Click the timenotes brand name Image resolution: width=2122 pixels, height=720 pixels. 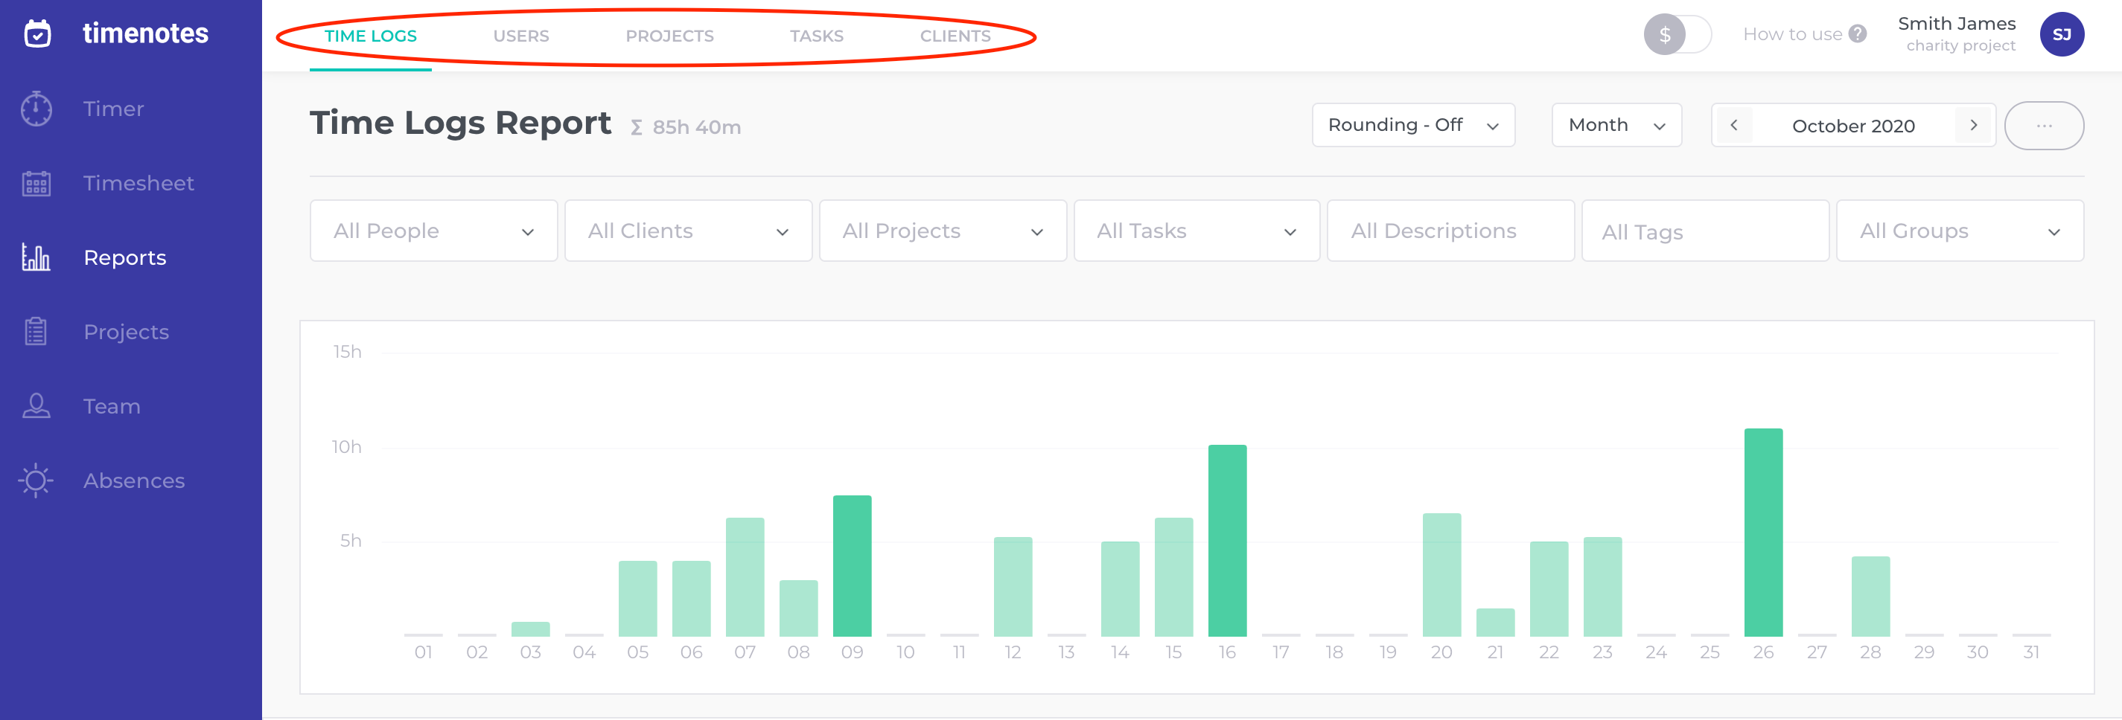[146, 33]
